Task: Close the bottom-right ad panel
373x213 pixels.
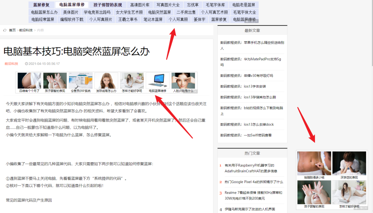Action: (365, 208)
